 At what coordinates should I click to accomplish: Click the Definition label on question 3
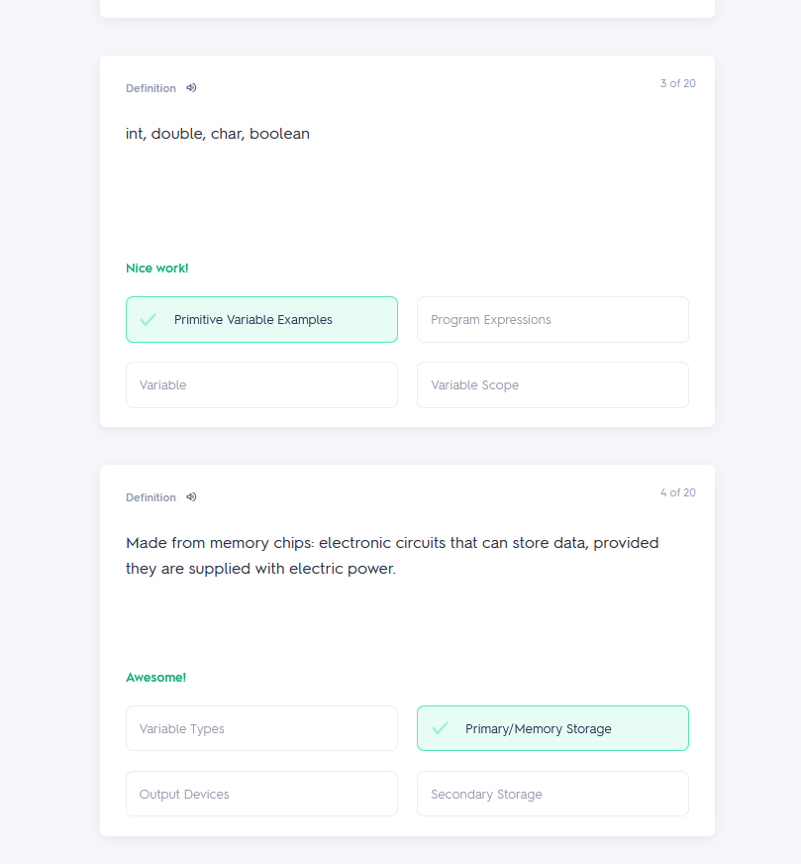150,88
